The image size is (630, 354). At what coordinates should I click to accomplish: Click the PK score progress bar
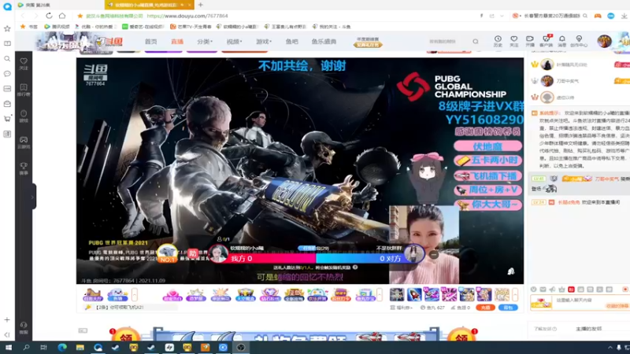click(x=316, y=259)
